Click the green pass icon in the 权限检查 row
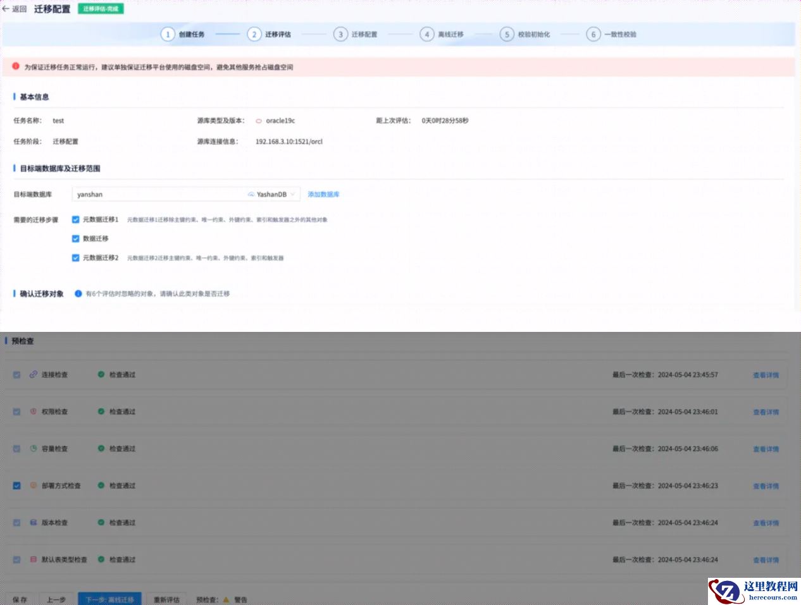This screenshot has width=801, height=605. pyautogui.click(x=101, y=411)
